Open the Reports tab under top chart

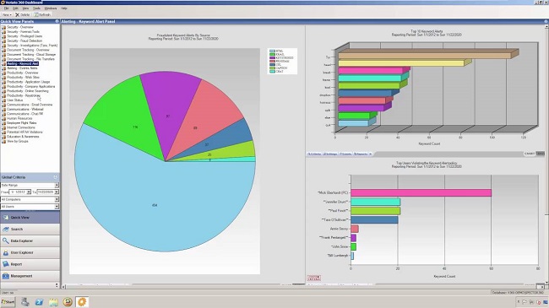361,154
